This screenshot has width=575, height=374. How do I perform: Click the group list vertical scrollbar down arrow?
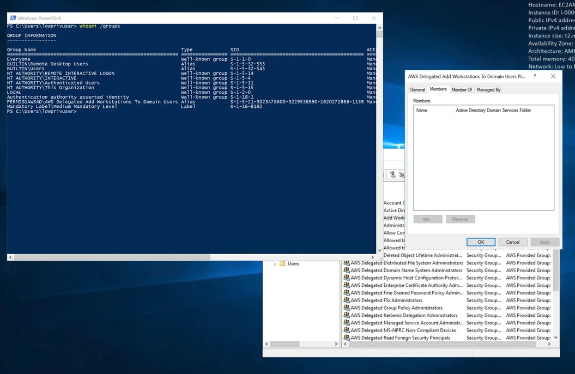click(x=556, y=338)
